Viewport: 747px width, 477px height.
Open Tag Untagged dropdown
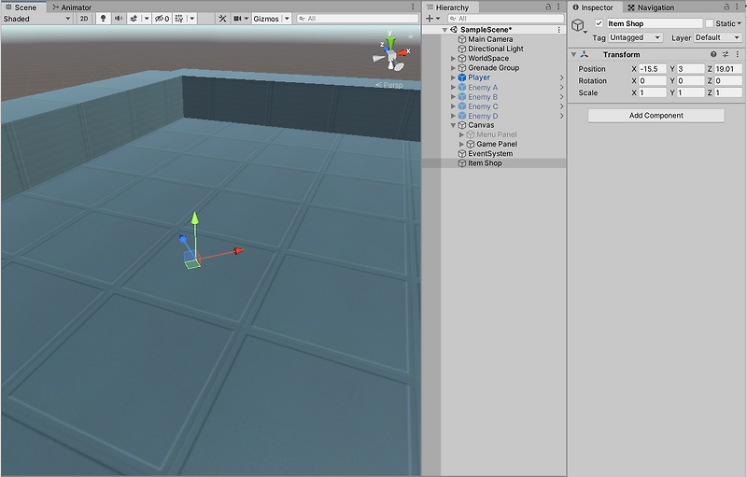pyautogui.click(x=635, y=37)
